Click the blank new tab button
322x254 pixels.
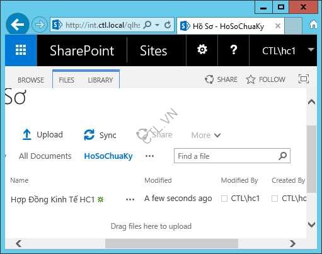click(293, 26)
